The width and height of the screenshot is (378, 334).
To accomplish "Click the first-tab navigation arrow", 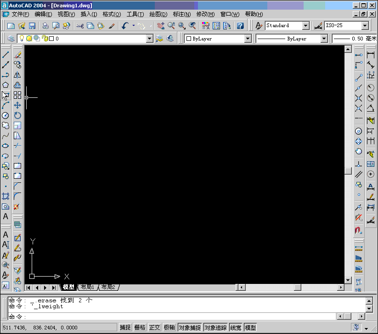I will coord(28,288).
